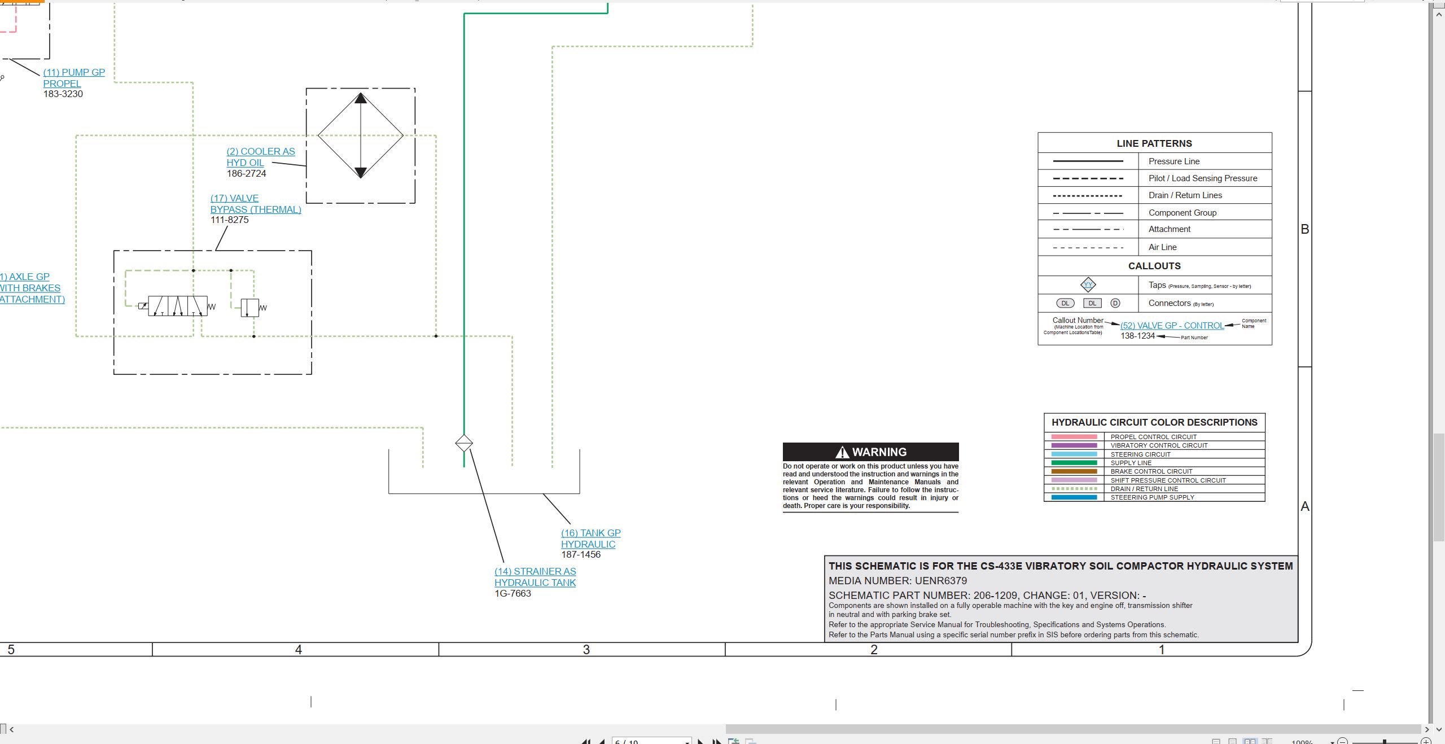Click part number text 187-1456
1445x744 pixels.
[581, 554]
